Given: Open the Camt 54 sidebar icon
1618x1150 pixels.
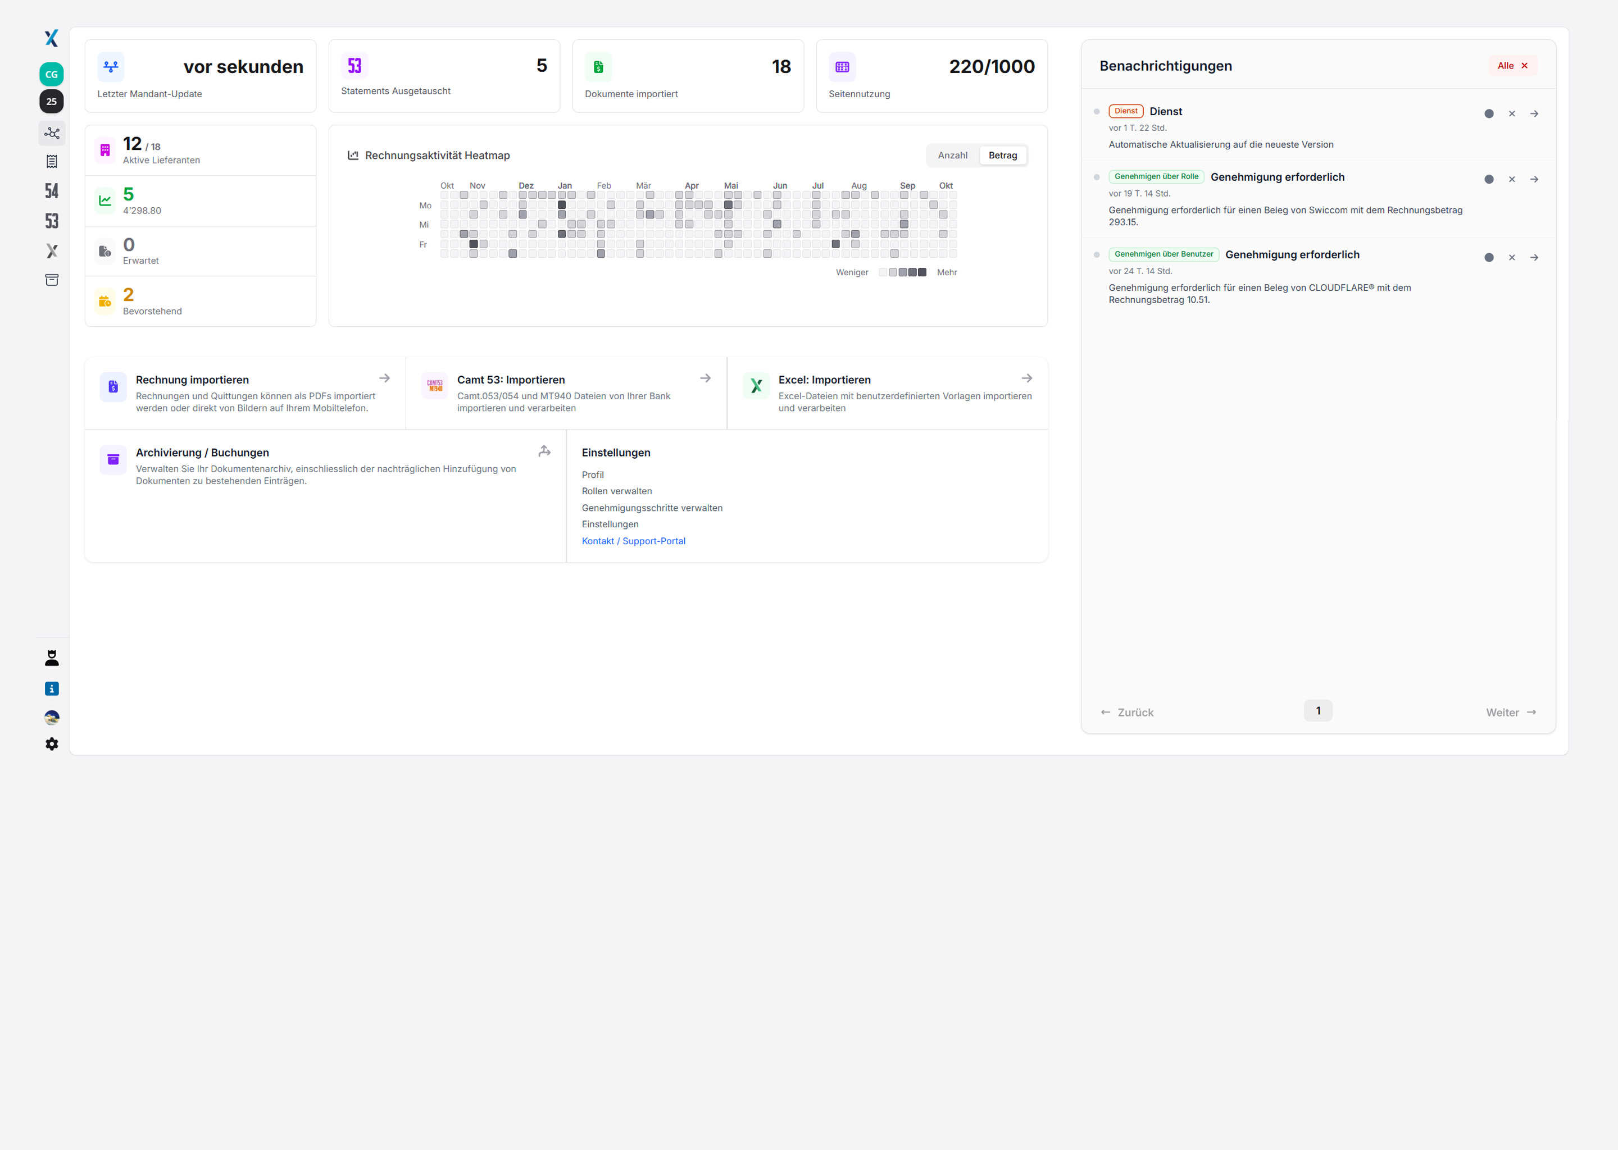Looking at the screenshot, I should [x=52, y=191].
